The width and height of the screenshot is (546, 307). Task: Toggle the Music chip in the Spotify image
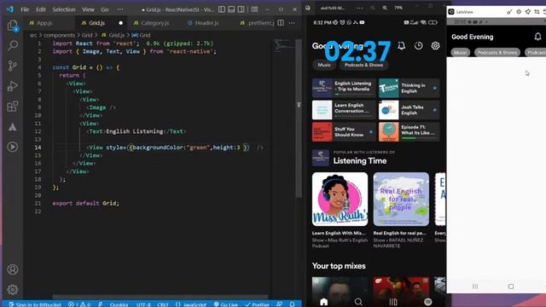click(324, 65)
